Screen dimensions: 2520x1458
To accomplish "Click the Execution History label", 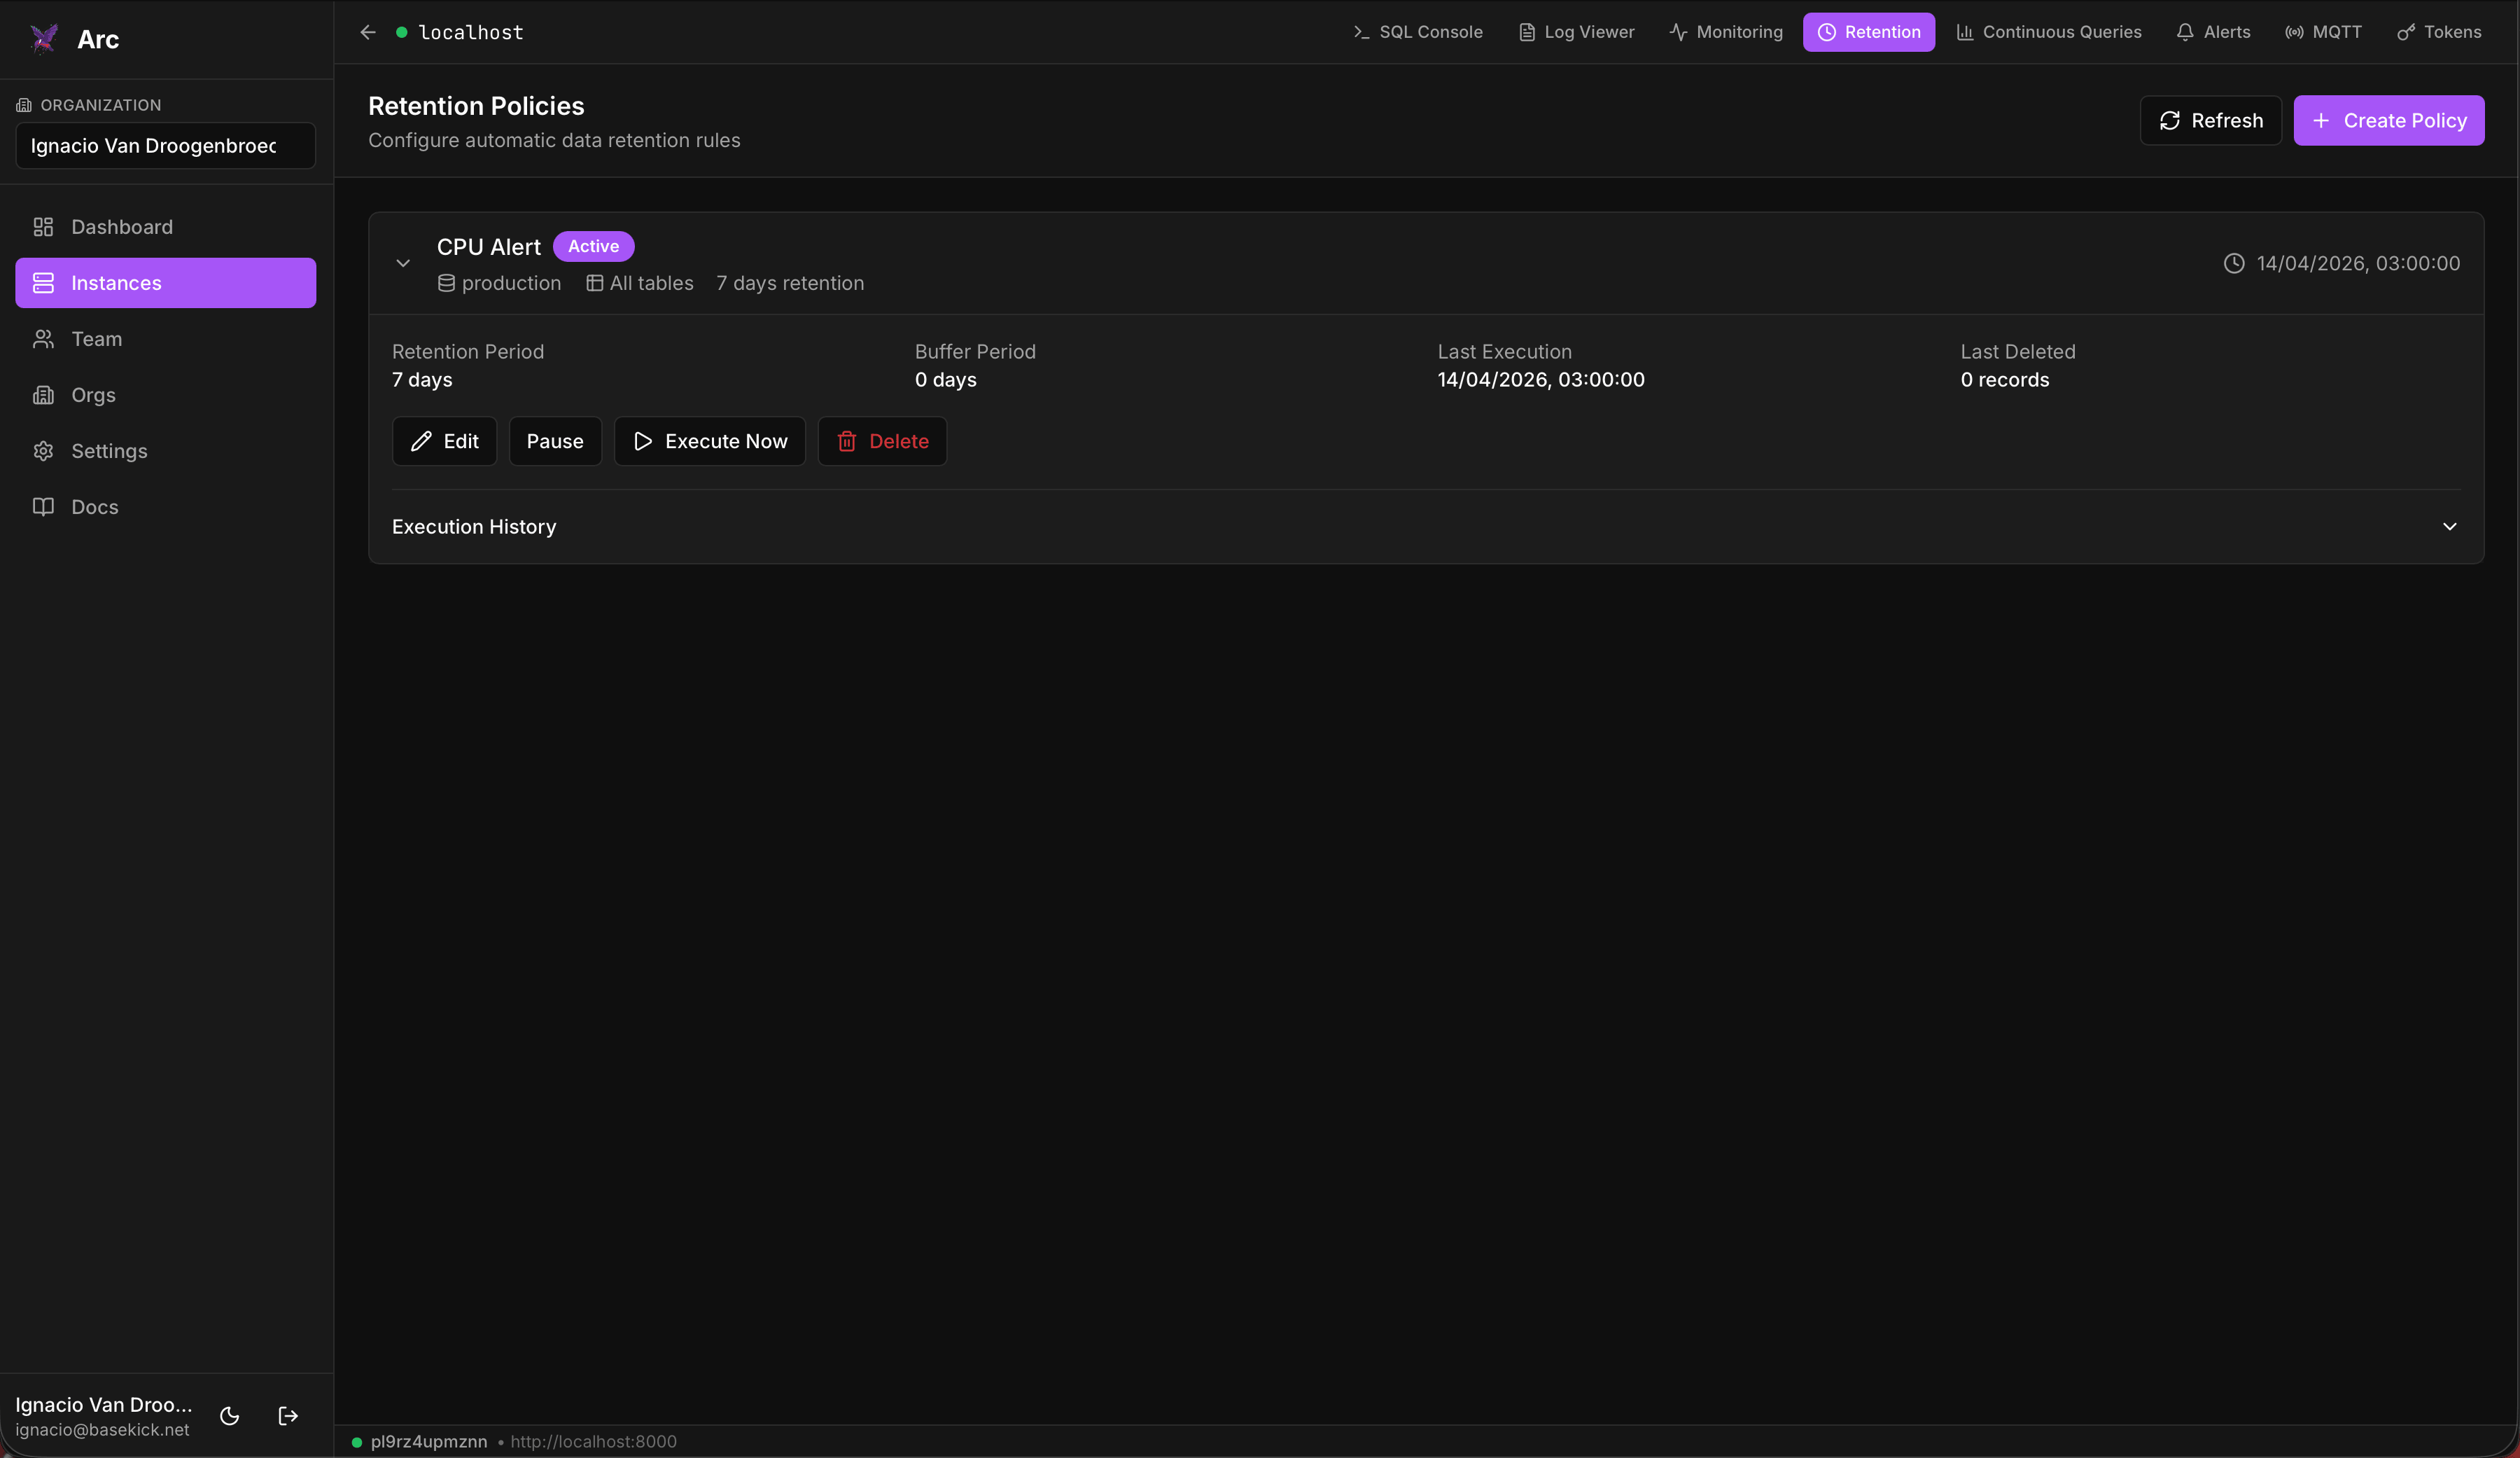I will click(x=474, y=527).
